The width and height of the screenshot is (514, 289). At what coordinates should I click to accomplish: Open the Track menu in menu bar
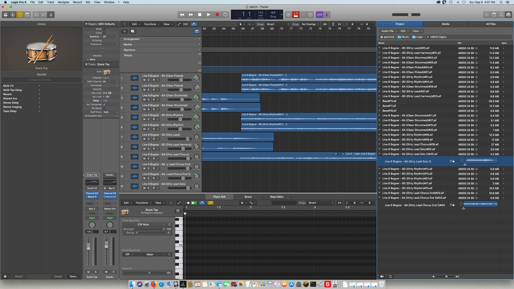tap(50, 2)
